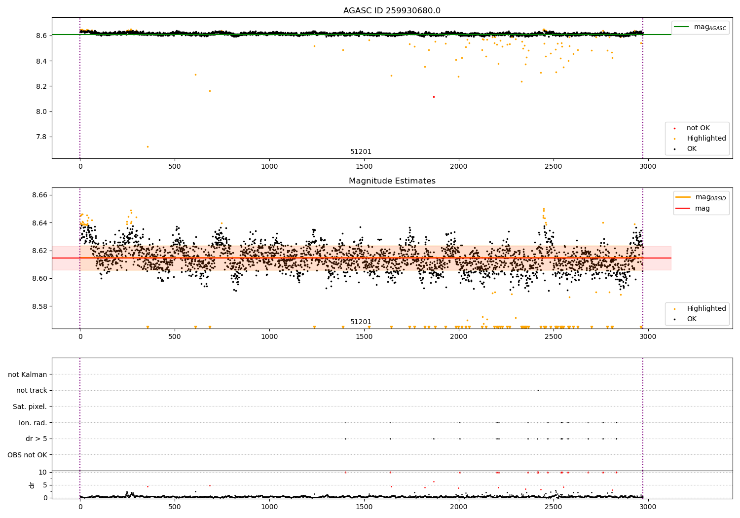Click the '5' tick on the dr axis
The height and width of the screenshot is (518, 740).
pos(45,485)
